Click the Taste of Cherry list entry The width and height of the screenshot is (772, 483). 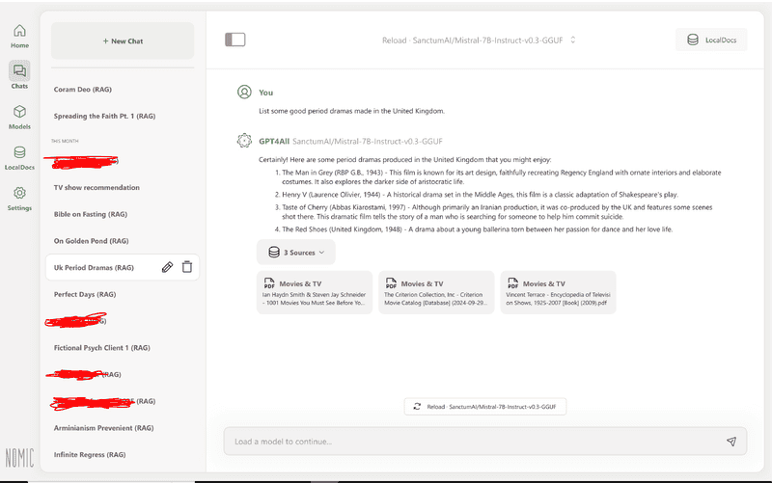click(494, 212)
